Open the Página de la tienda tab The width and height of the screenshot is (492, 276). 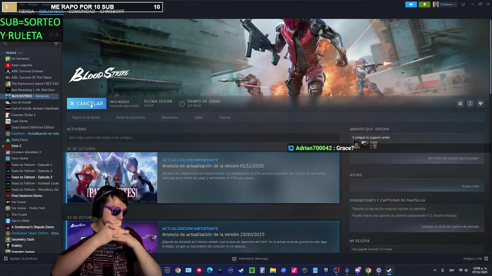click(x=86, y=117)
